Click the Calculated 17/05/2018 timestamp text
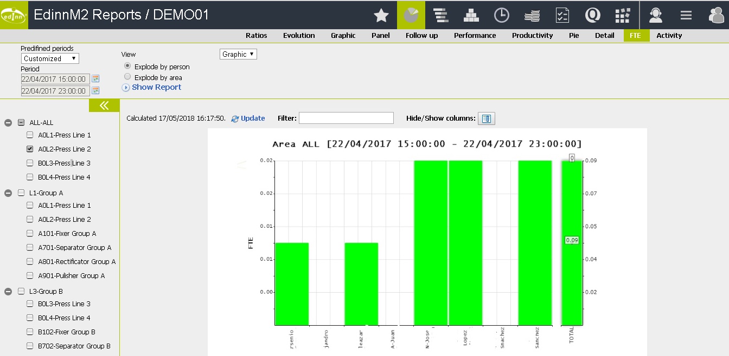Screen dimensions: 729x356 click(176, 118)
